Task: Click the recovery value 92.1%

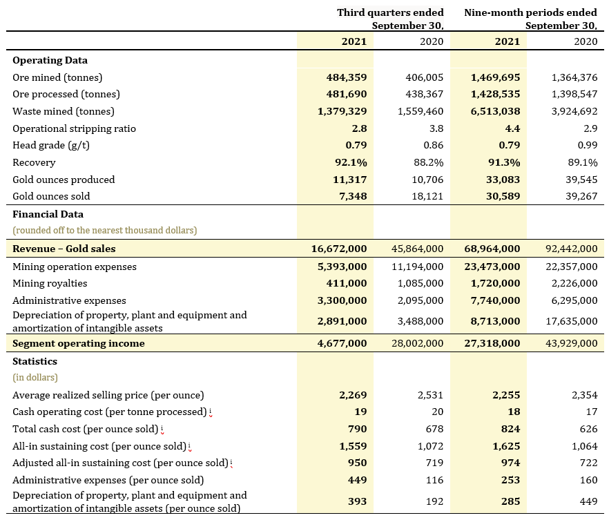Action: [351, 162]
